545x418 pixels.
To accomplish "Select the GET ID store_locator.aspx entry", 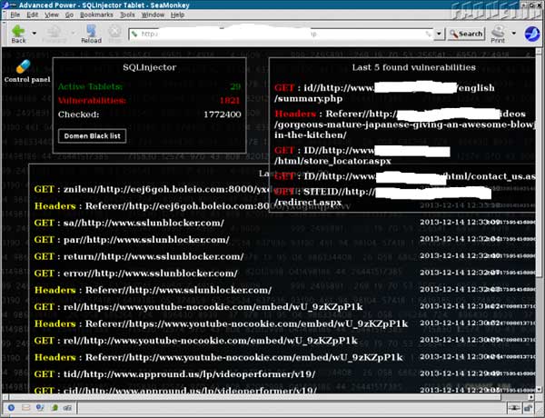I will click(362, 155).
